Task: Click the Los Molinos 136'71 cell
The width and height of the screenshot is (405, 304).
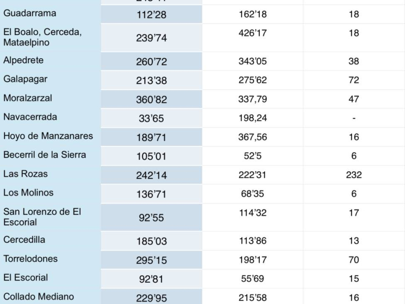Action: (x=151, y=194)
